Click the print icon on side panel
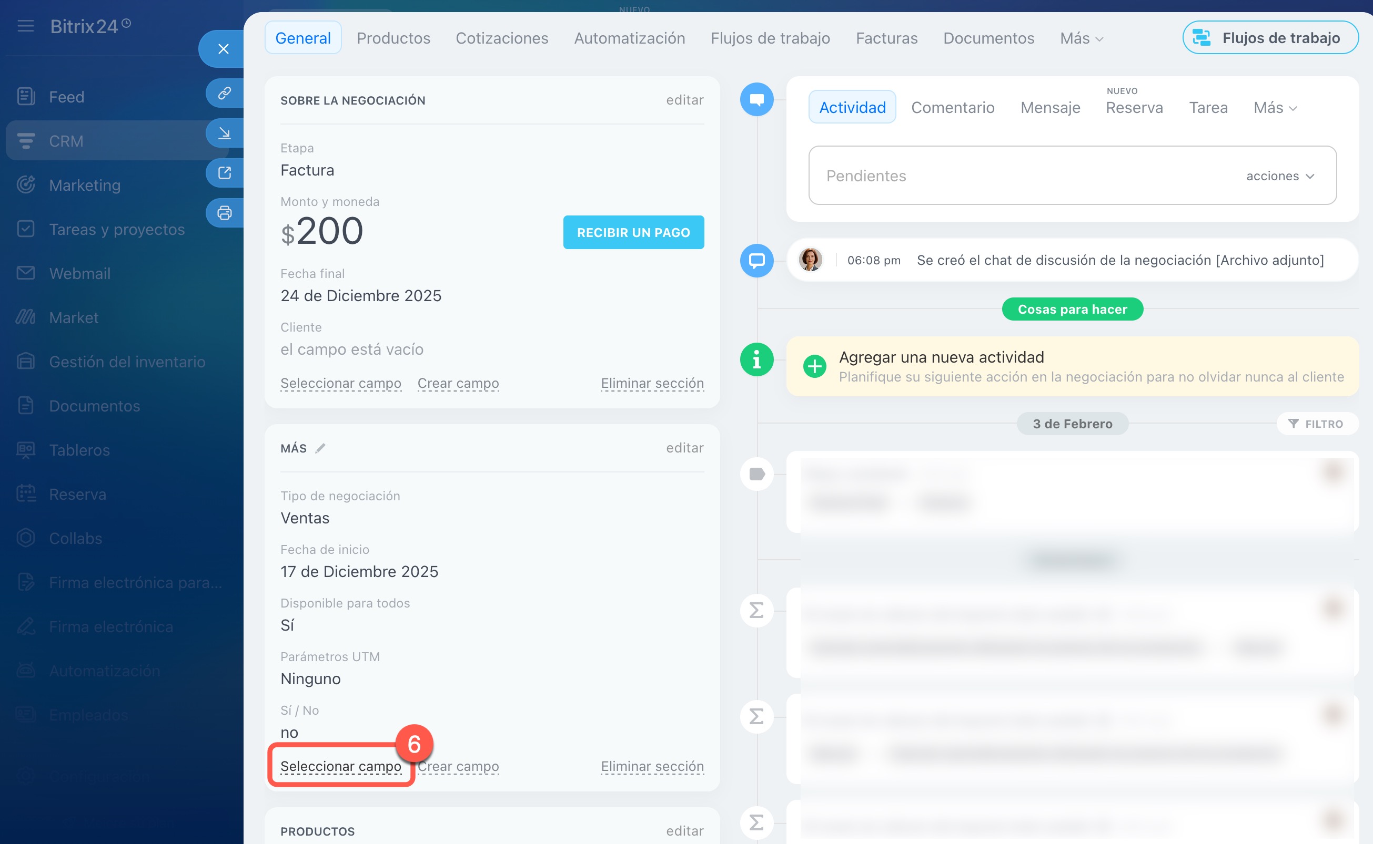The width and height of the screenshot is (1373, 844). (225, 213)
